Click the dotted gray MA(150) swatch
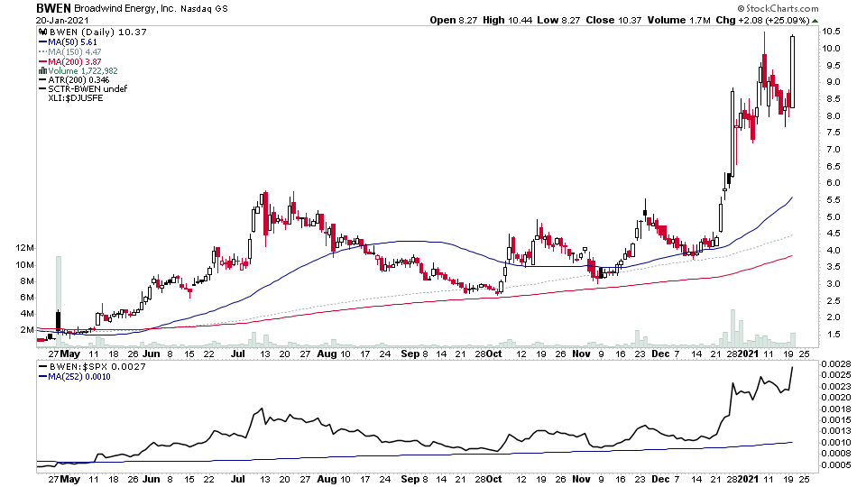The width and height of the screenshot is (866, 487). pyautogui.click(x=42, y=52)
